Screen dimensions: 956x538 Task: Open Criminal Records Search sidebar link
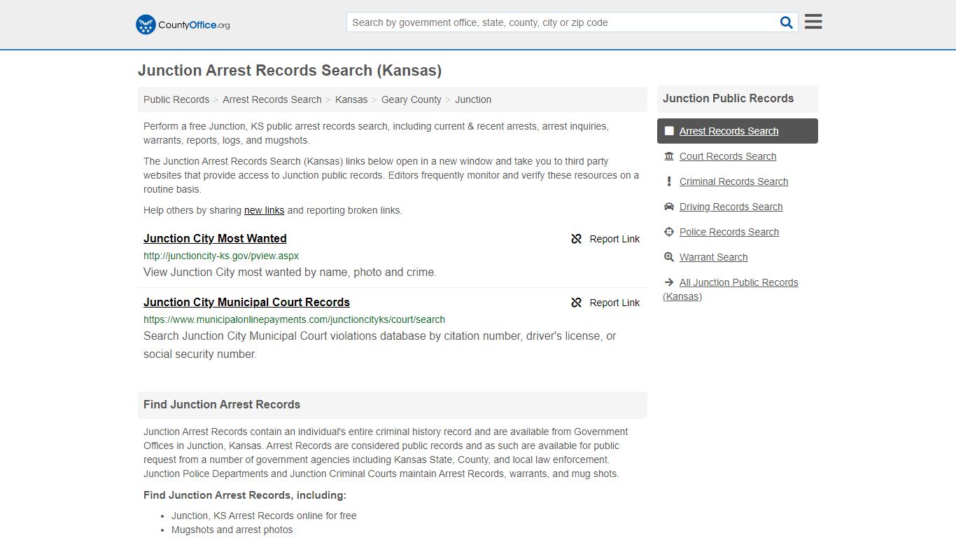(x=733, y=181)
